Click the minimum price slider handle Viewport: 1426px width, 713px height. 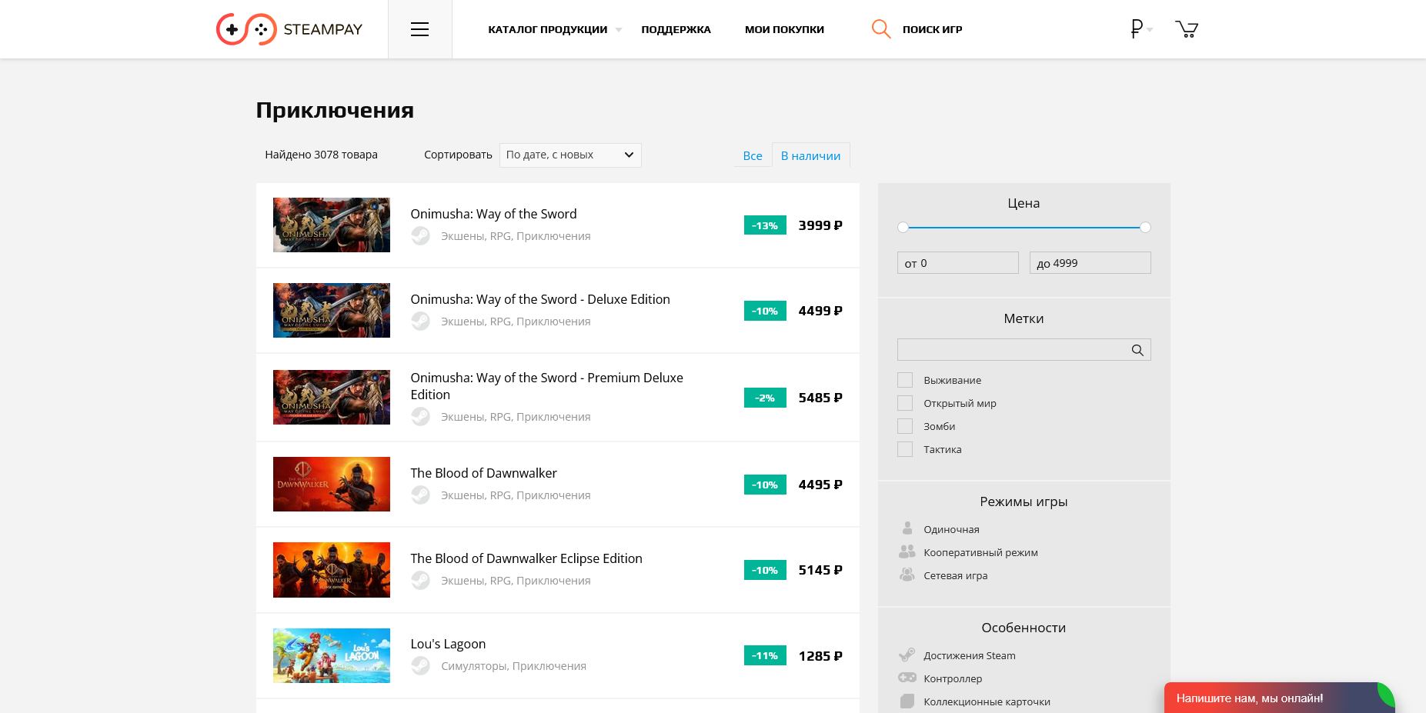(903, 227)
